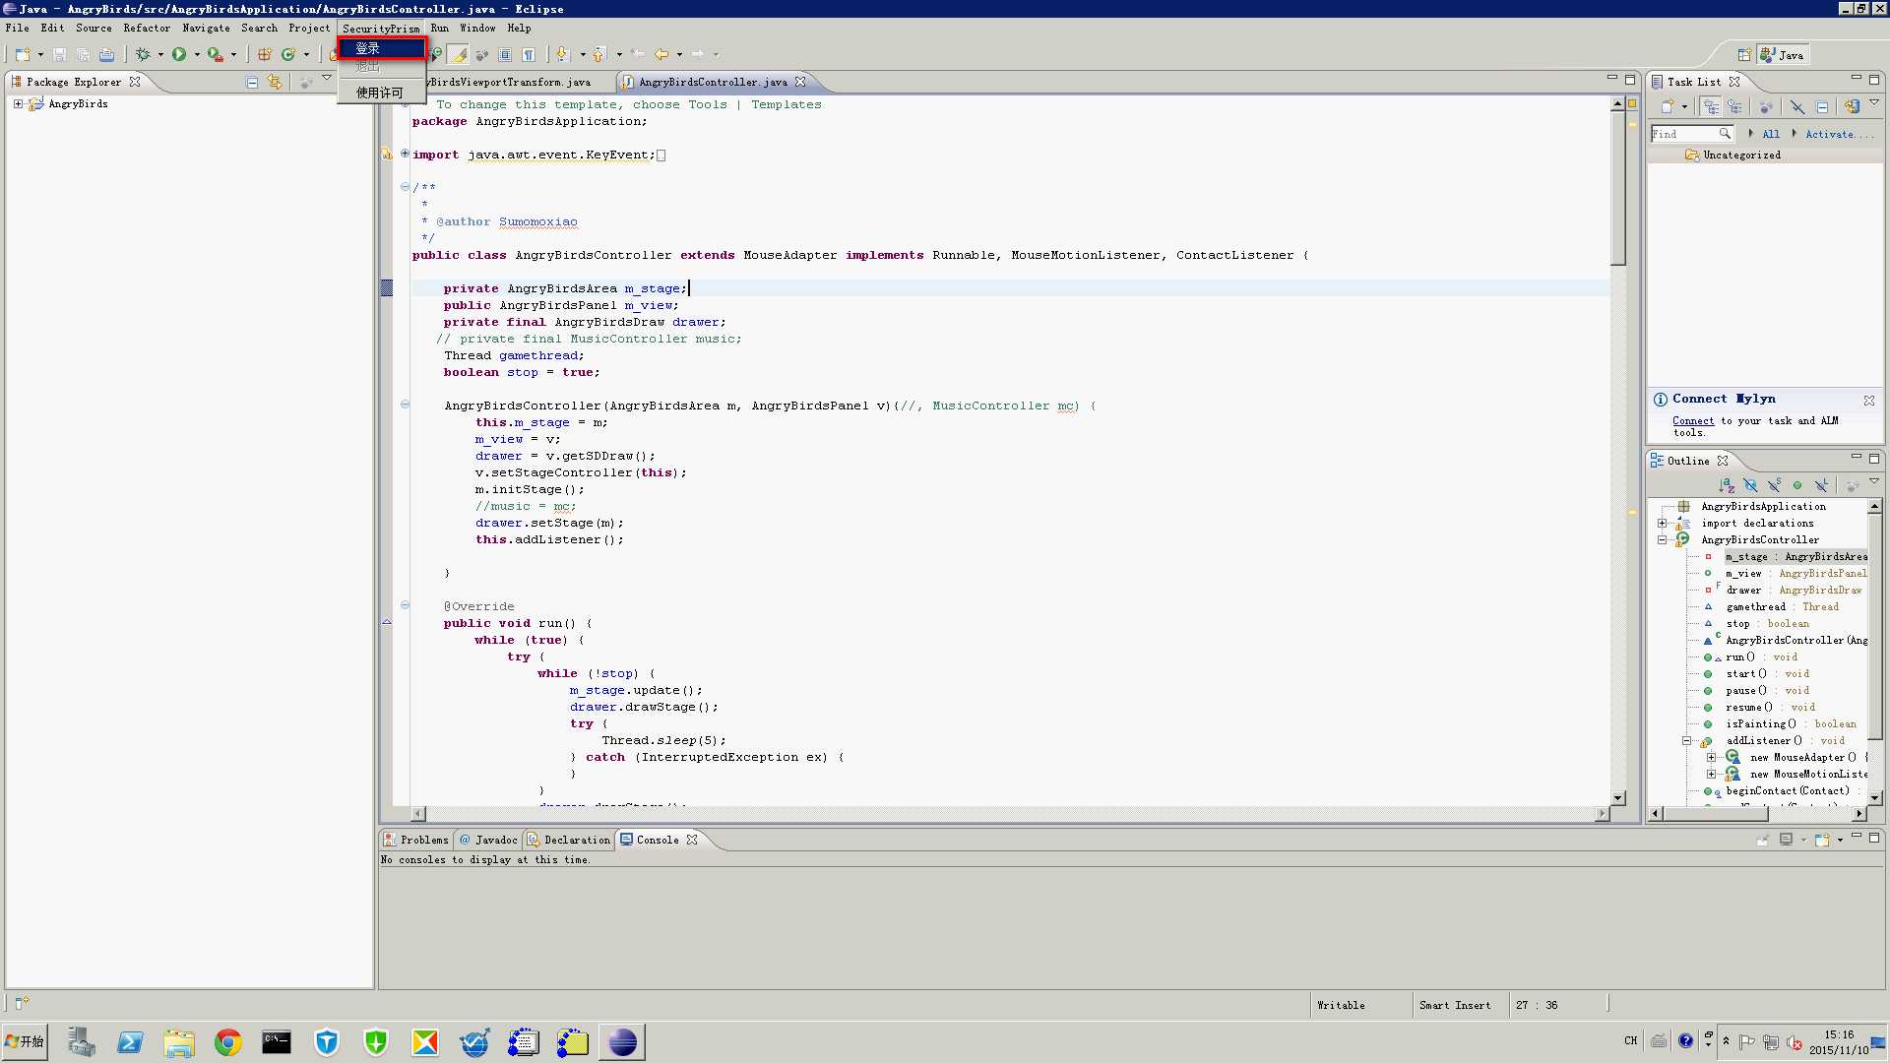Toggle Hide Fields in Outline

click(x=1750, y=485)
